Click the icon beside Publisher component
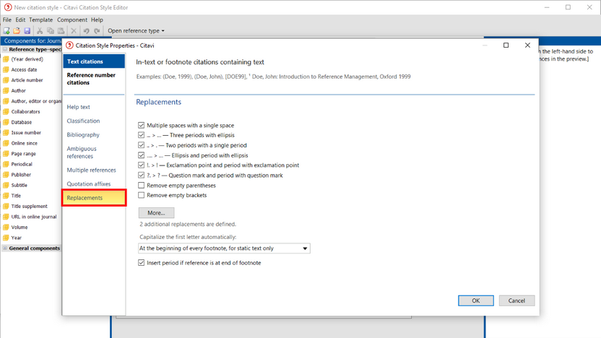 click(6, 175)
